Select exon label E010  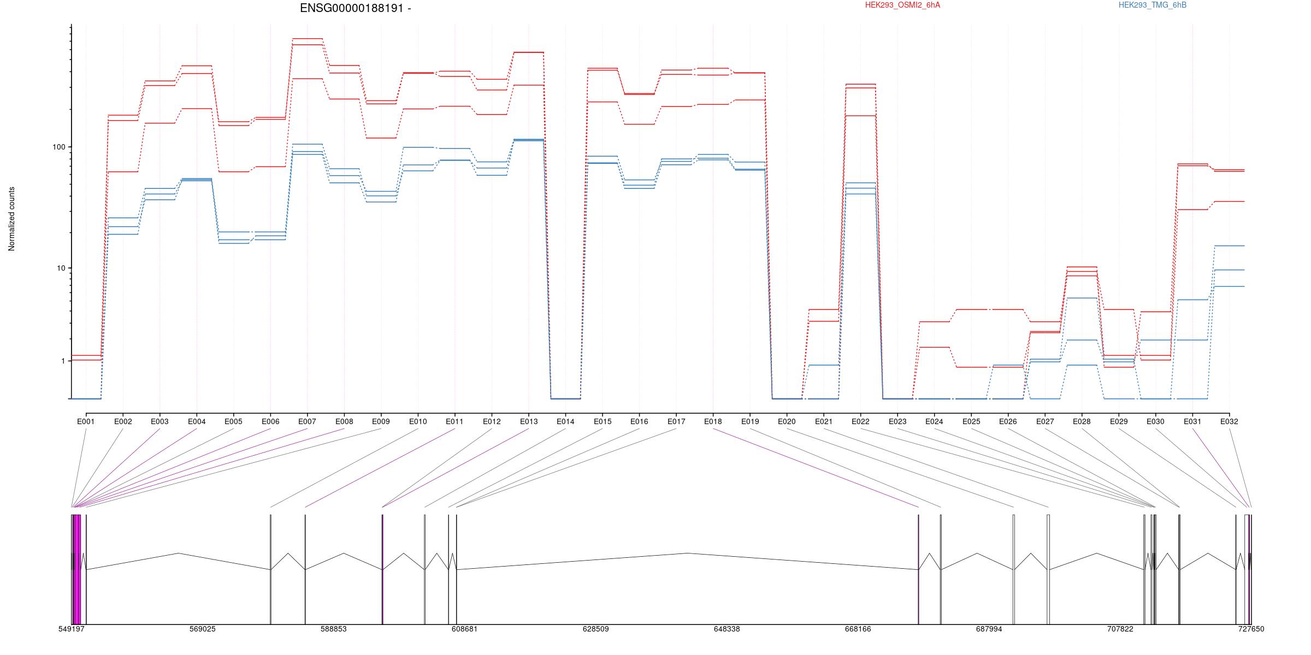(x=418, y=421)
